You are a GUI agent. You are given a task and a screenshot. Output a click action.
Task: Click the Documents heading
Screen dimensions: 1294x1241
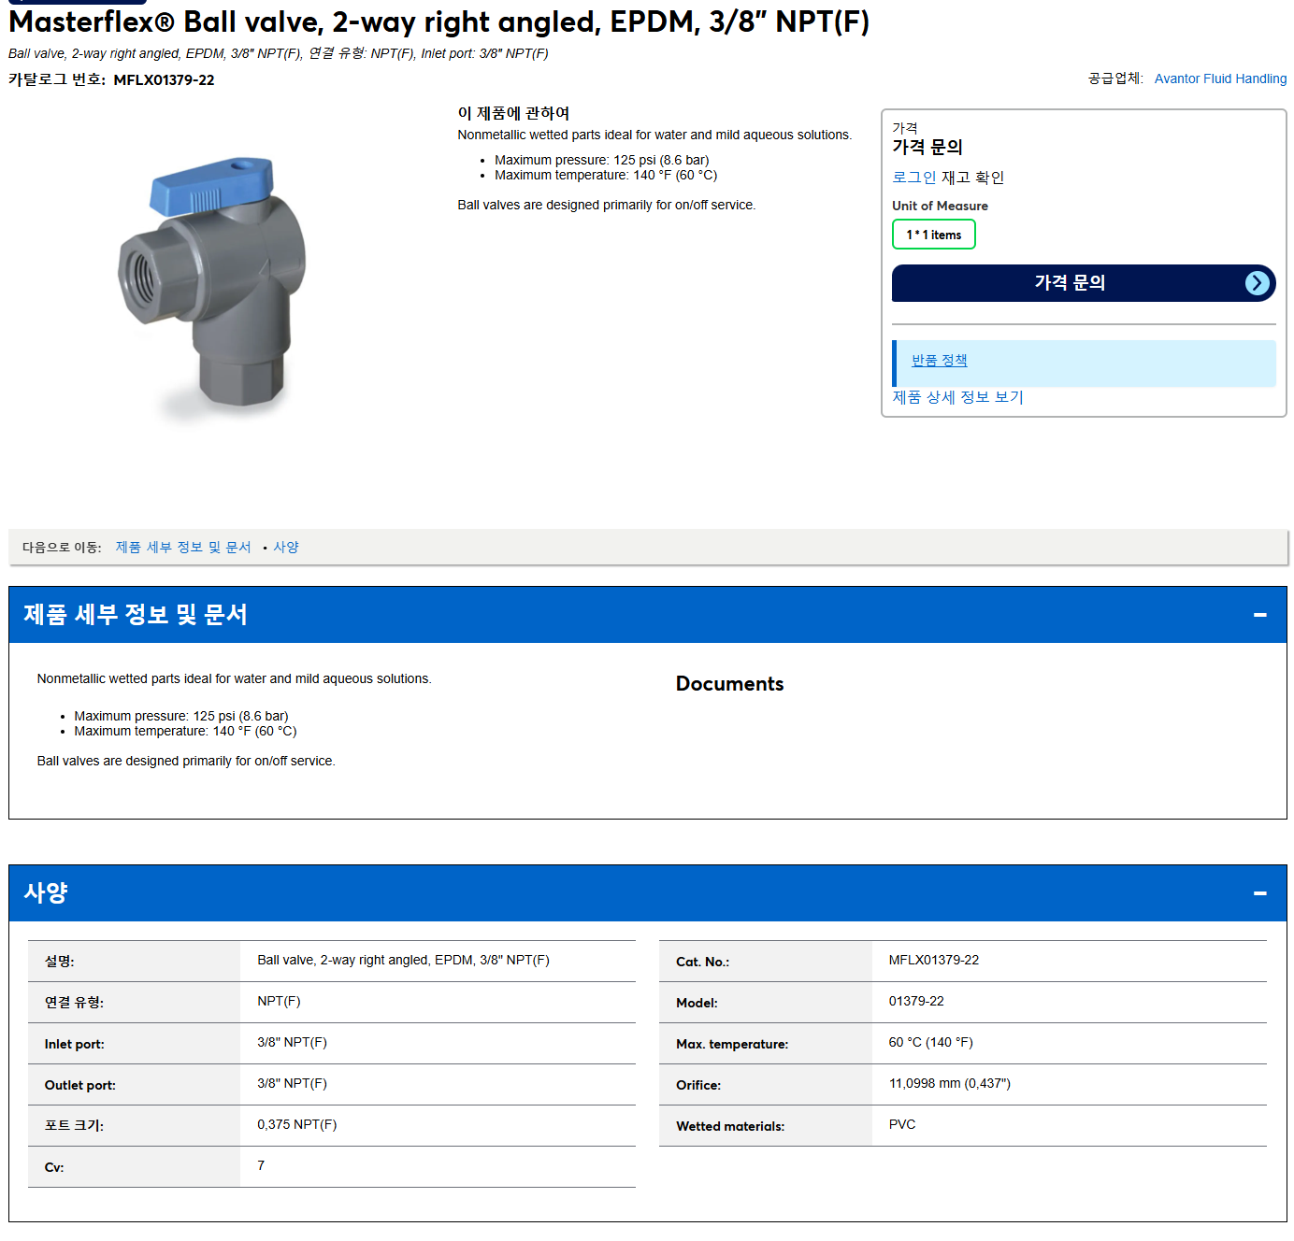[x=729, y=684]
